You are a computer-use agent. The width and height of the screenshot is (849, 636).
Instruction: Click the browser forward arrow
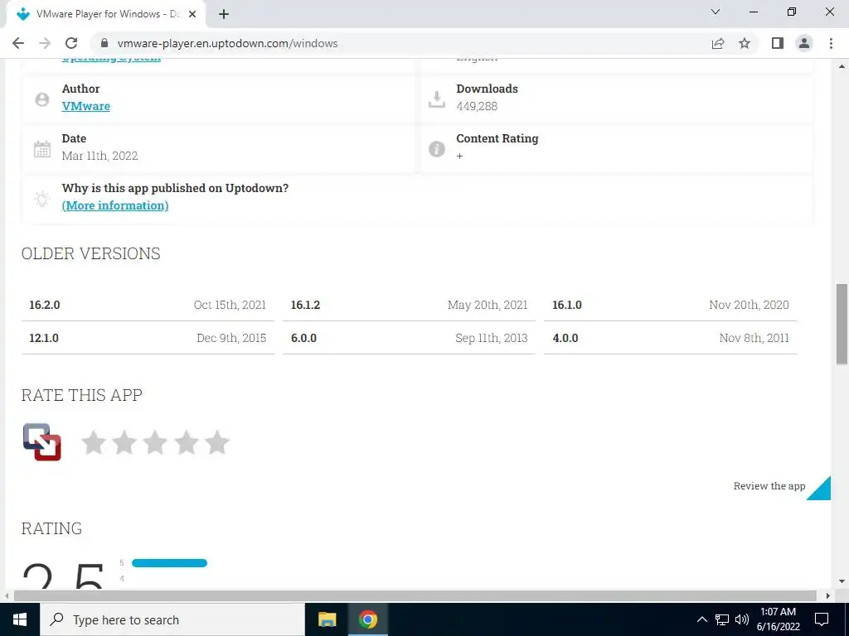[x=45, y=43]
